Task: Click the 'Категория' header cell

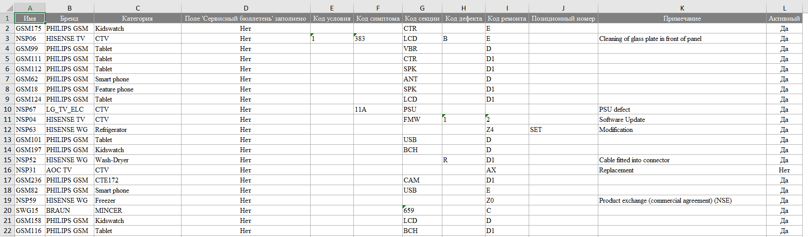Action: coord(137,18)
